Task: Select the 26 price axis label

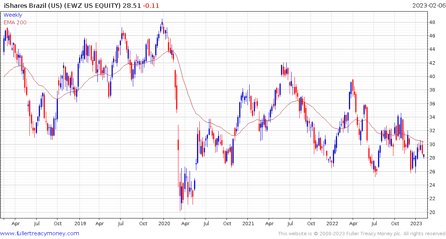Action: [x=433, y=171]
